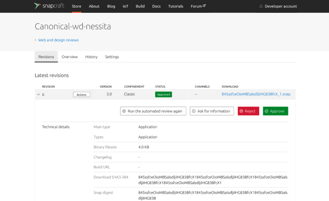This screenshot has width=329, height=201.
Task: Click the CONFINEMENT column header
Action: coord(134,87)
